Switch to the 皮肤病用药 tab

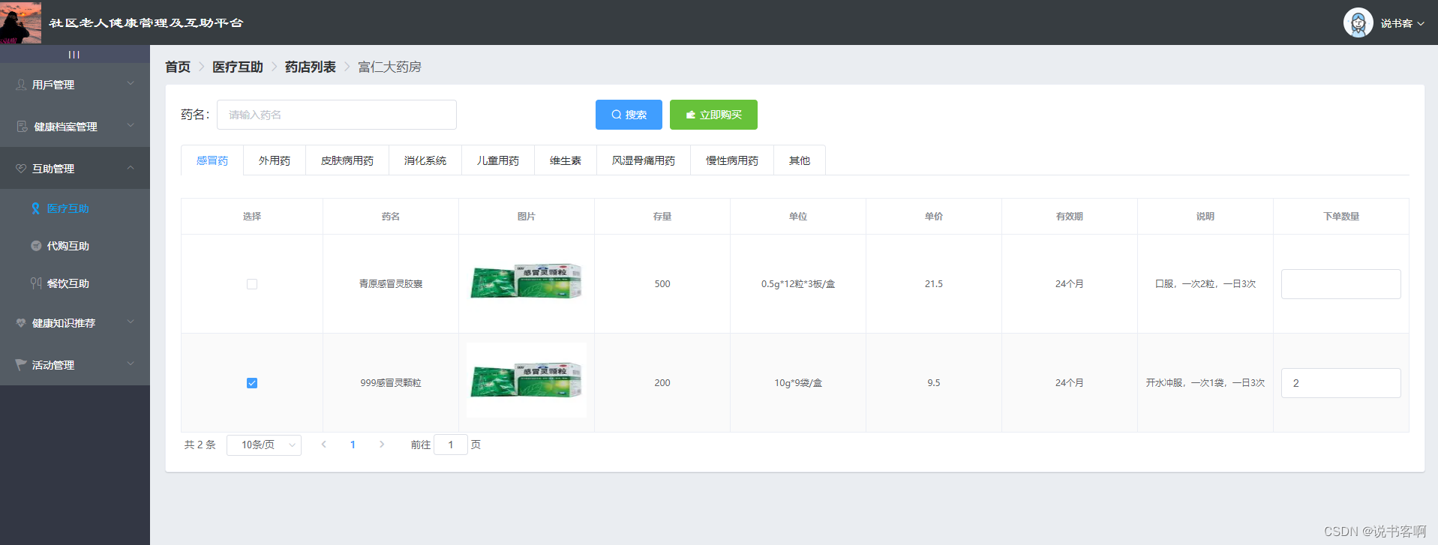tap(347, 160)
